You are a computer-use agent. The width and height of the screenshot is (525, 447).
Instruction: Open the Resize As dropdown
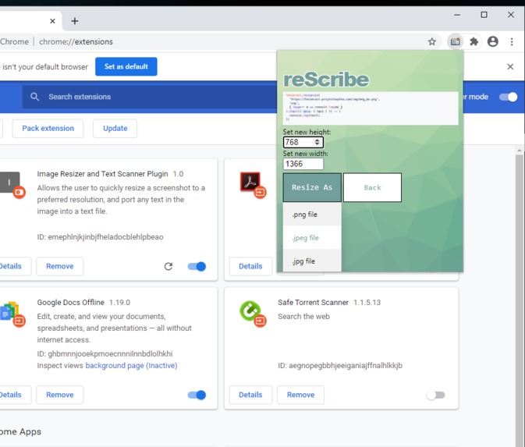(x=312, y=187)
